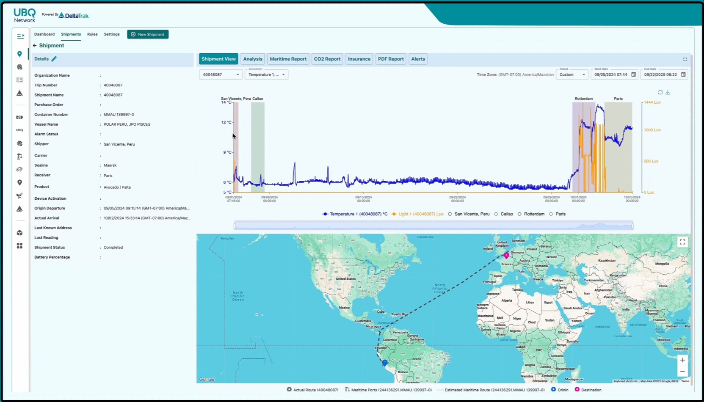Open the Period Custom dropdown

572,74
